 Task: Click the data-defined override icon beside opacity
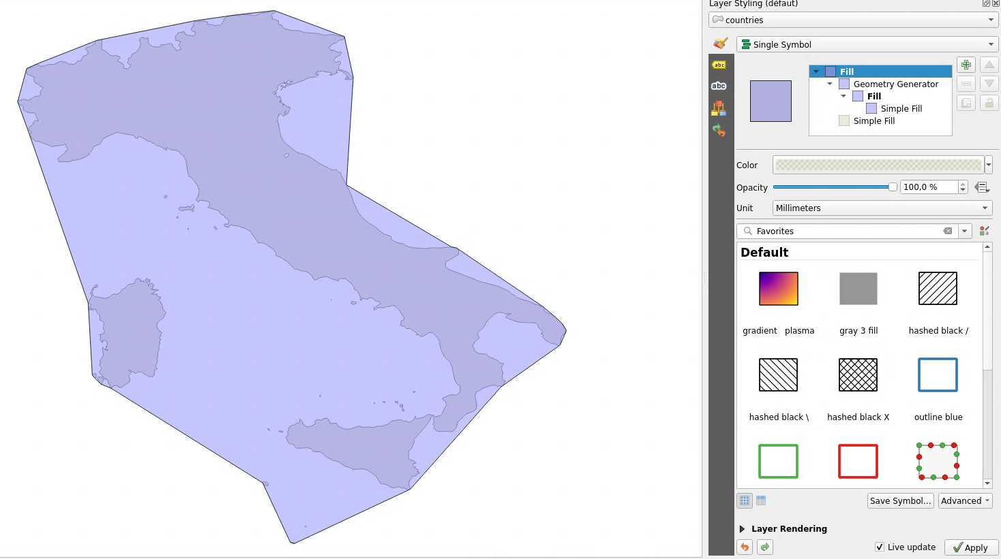pyautogui.click(x=981, y=187)
